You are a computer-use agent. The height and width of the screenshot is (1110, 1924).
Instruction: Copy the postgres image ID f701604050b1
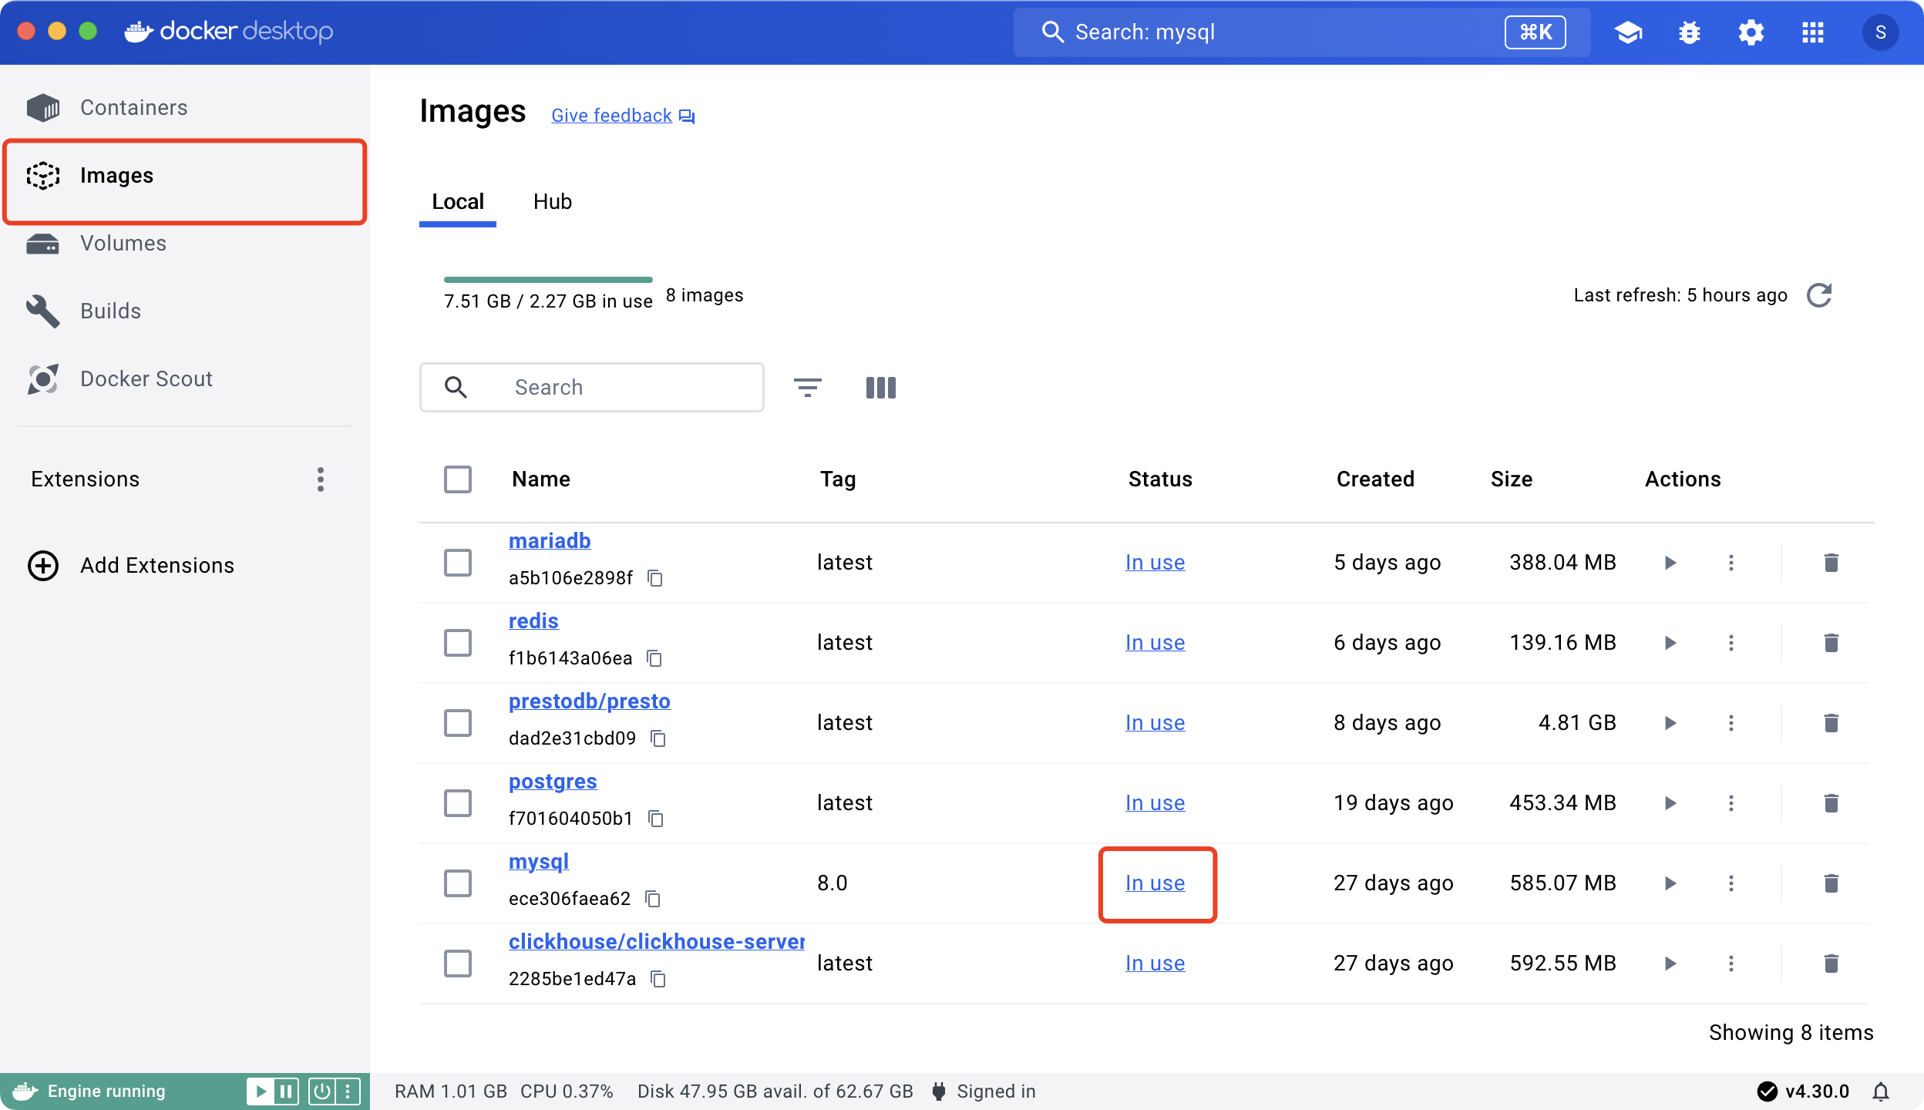click(656, 819)
